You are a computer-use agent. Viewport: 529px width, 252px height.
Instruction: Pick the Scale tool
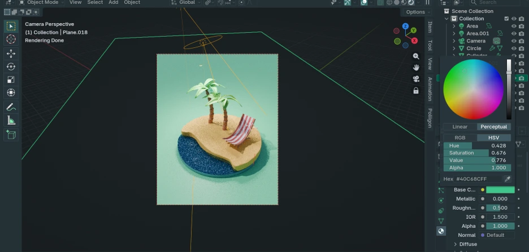point(11,79)
